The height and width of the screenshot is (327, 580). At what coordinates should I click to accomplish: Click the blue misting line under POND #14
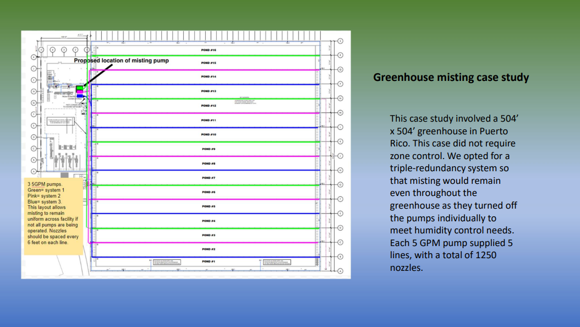[x=205, y=85]
